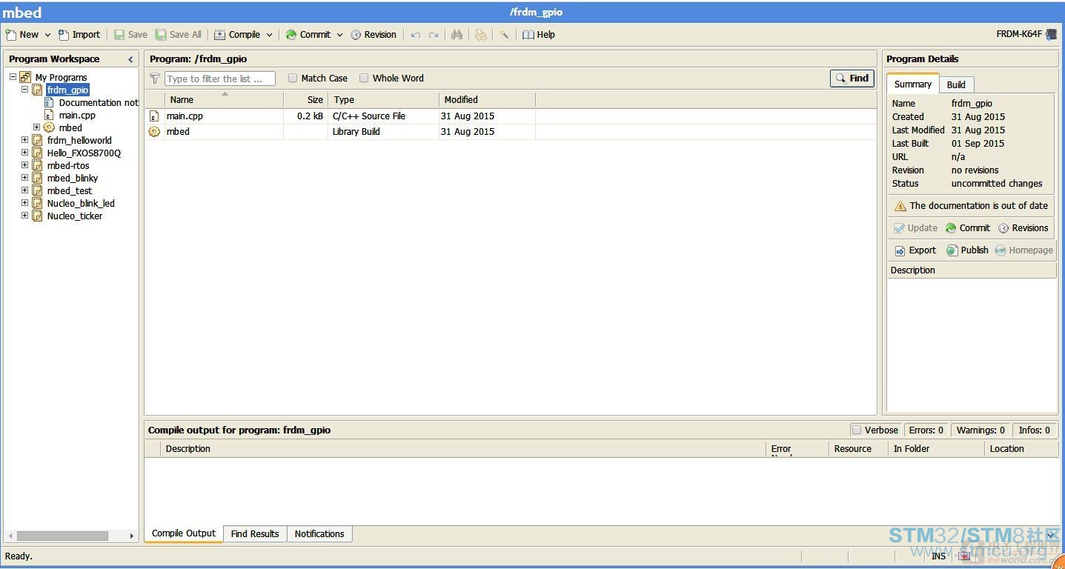1065x569 pixels.
Task: Expand the mbed-rtos program node
Action: pyautogui.click(x=24, y=165)
